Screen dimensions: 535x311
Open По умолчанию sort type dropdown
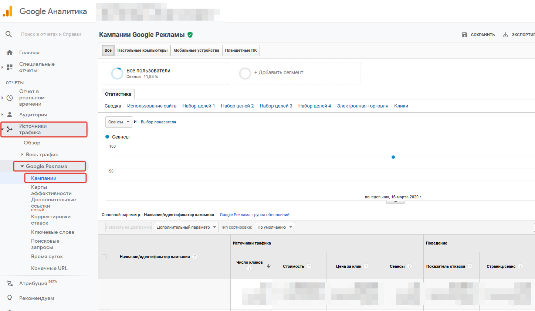[275, 227]
